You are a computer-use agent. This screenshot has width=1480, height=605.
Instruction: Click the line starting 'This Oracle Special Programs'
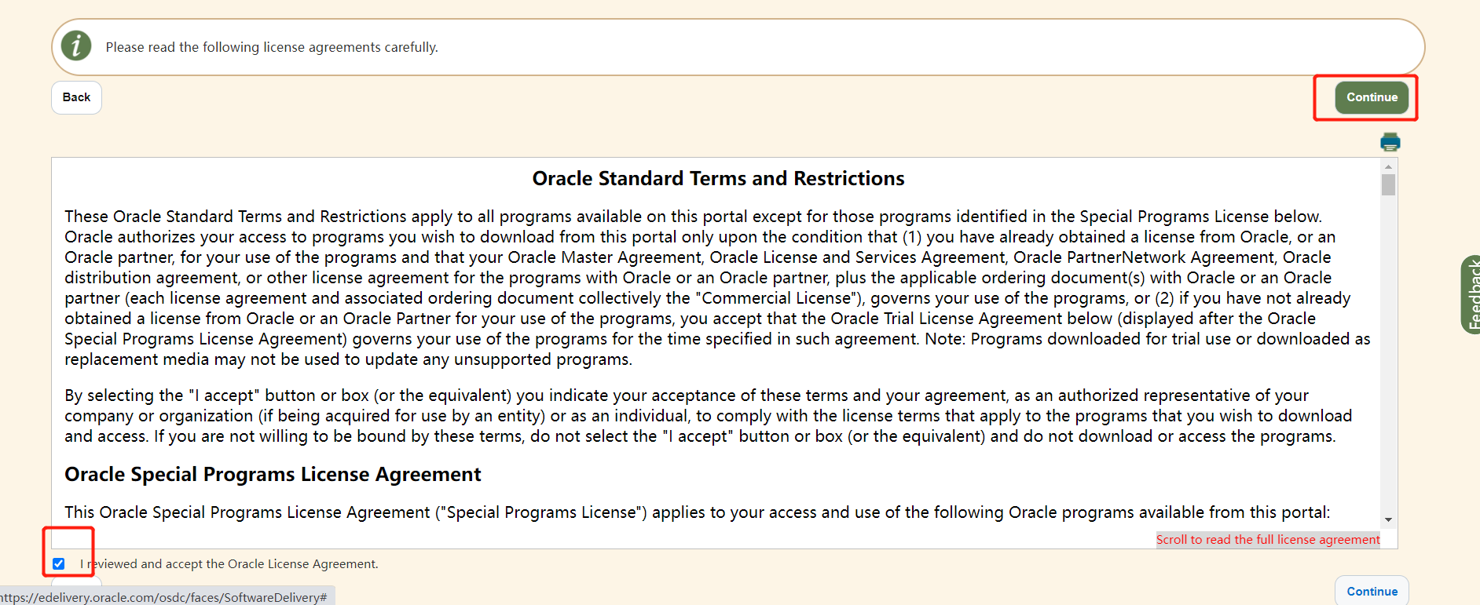697,512
